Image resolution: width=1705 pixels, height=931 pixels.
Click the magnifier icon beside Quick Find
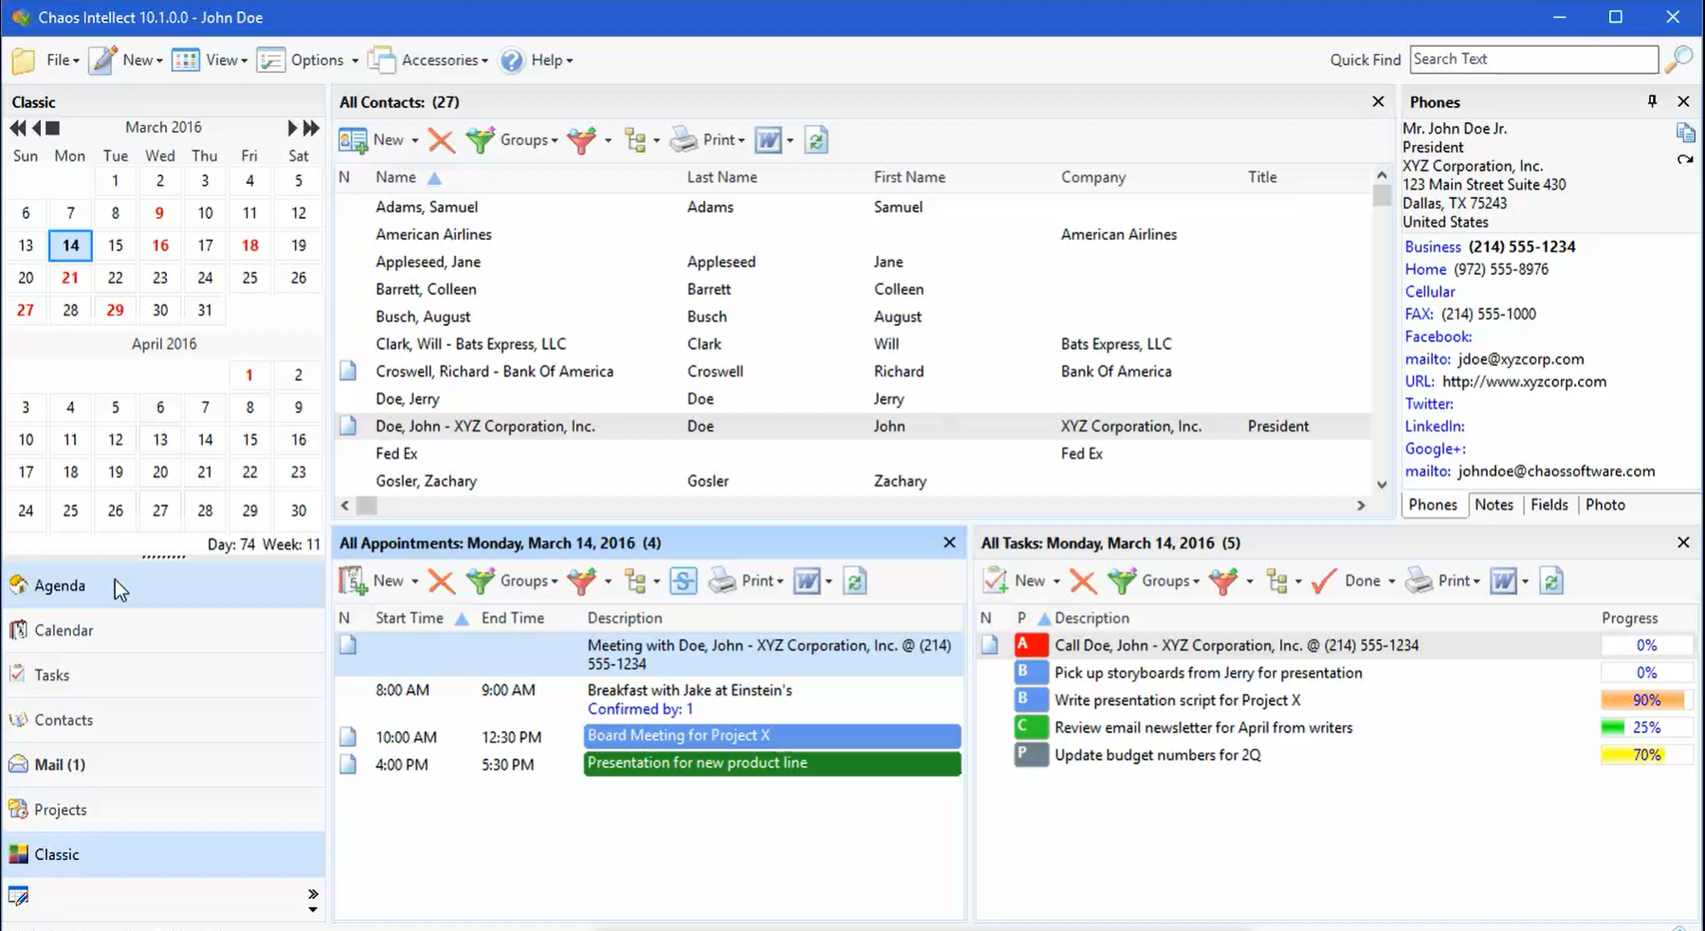point(1678,59)
